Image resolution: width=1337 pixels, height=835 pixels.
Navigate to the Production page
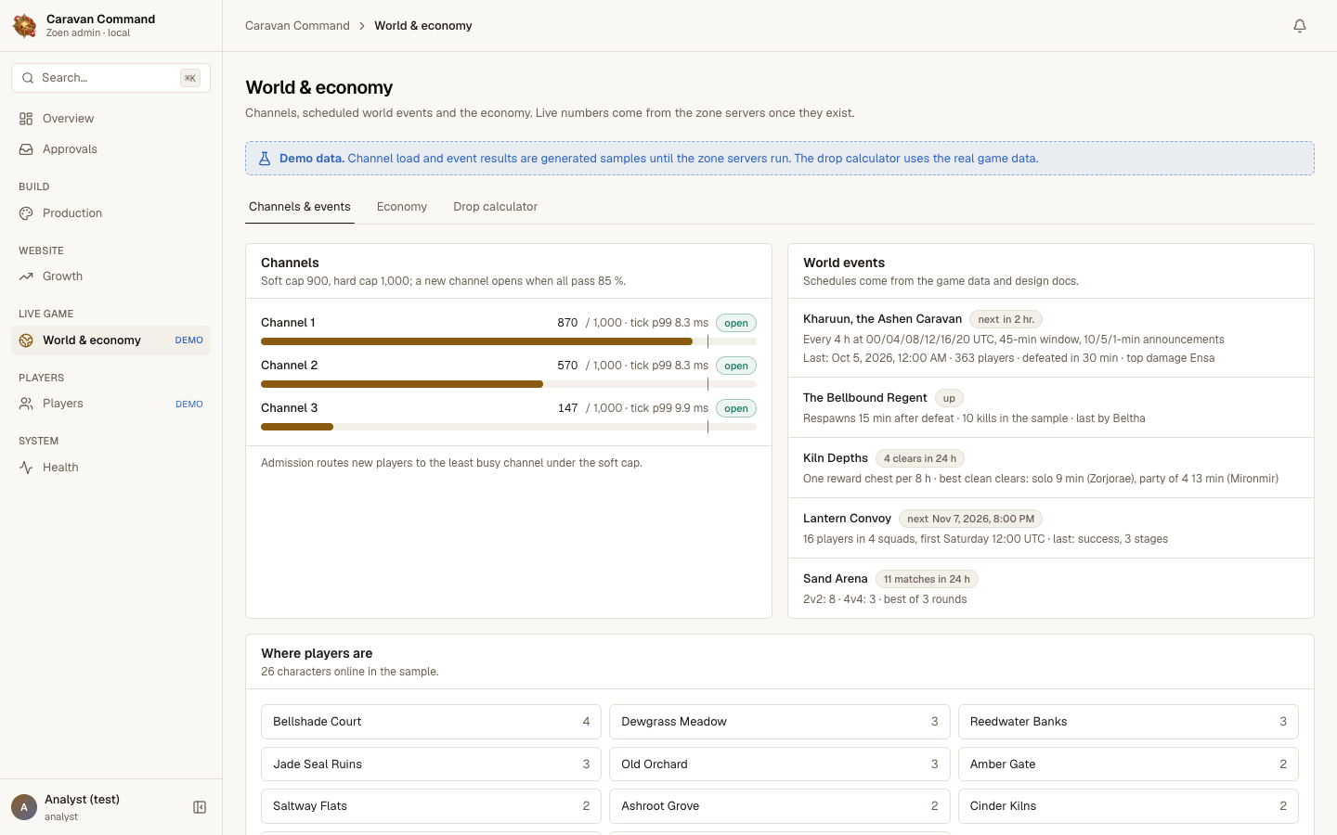(x=110, y=213)
